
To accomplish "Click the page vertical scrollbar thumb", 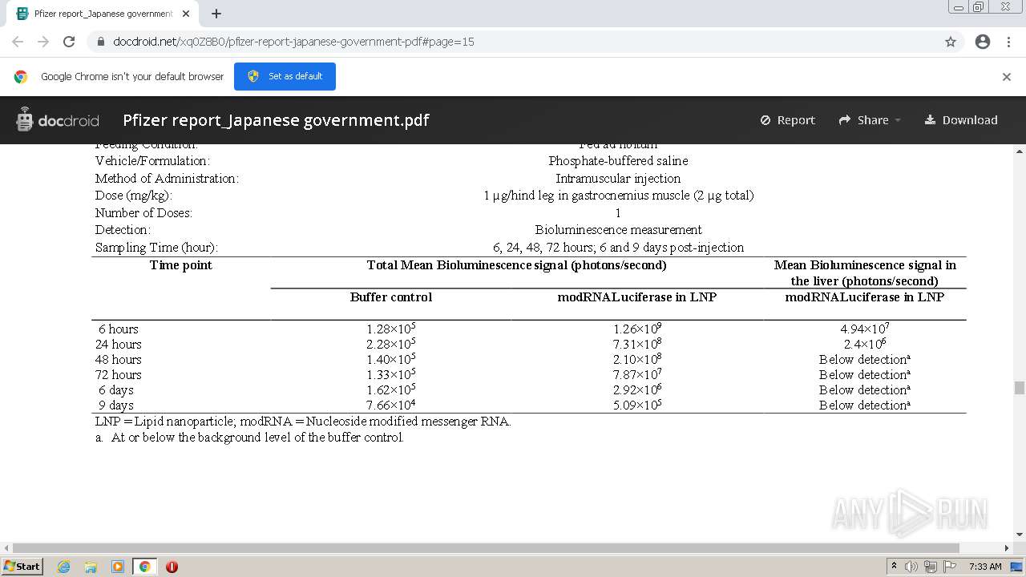I will [x=1020, y=388].
